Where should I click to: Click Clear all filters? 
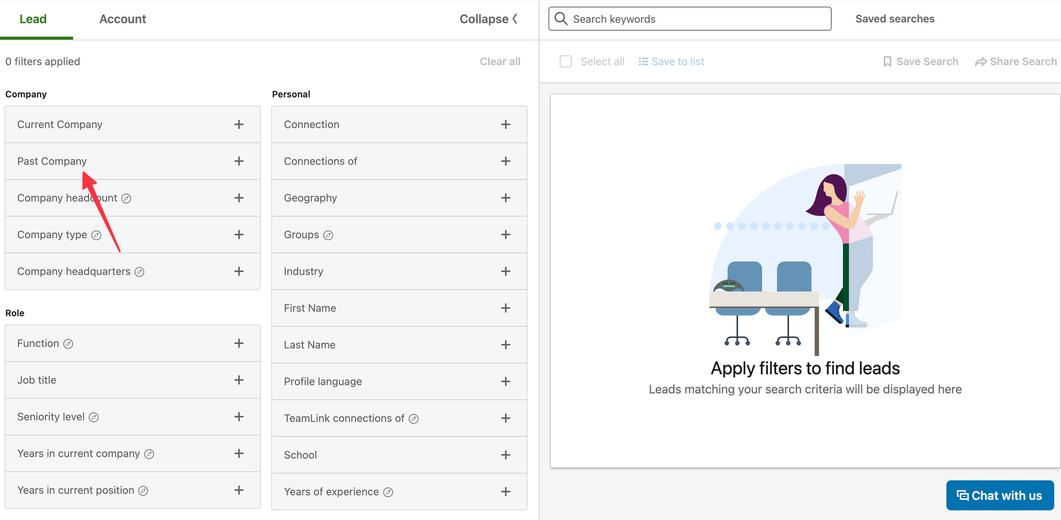(x=500, y=62)
